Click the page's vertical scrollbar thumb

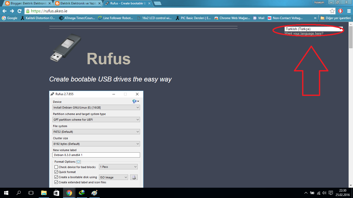[351, 37]
